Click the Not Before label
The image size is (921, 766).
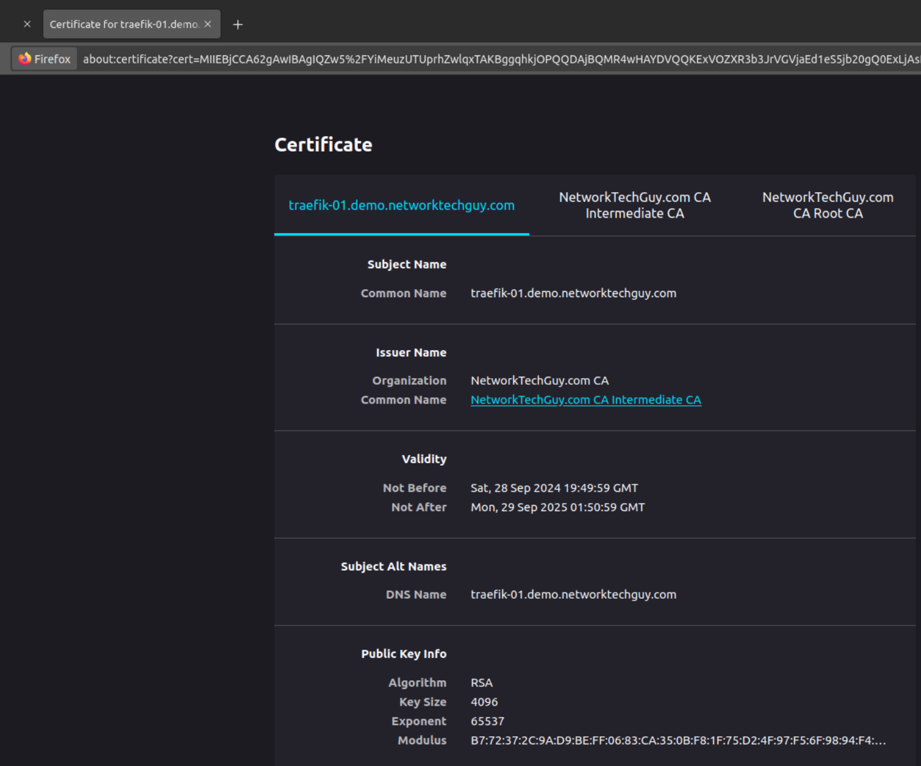click(414, 488)
